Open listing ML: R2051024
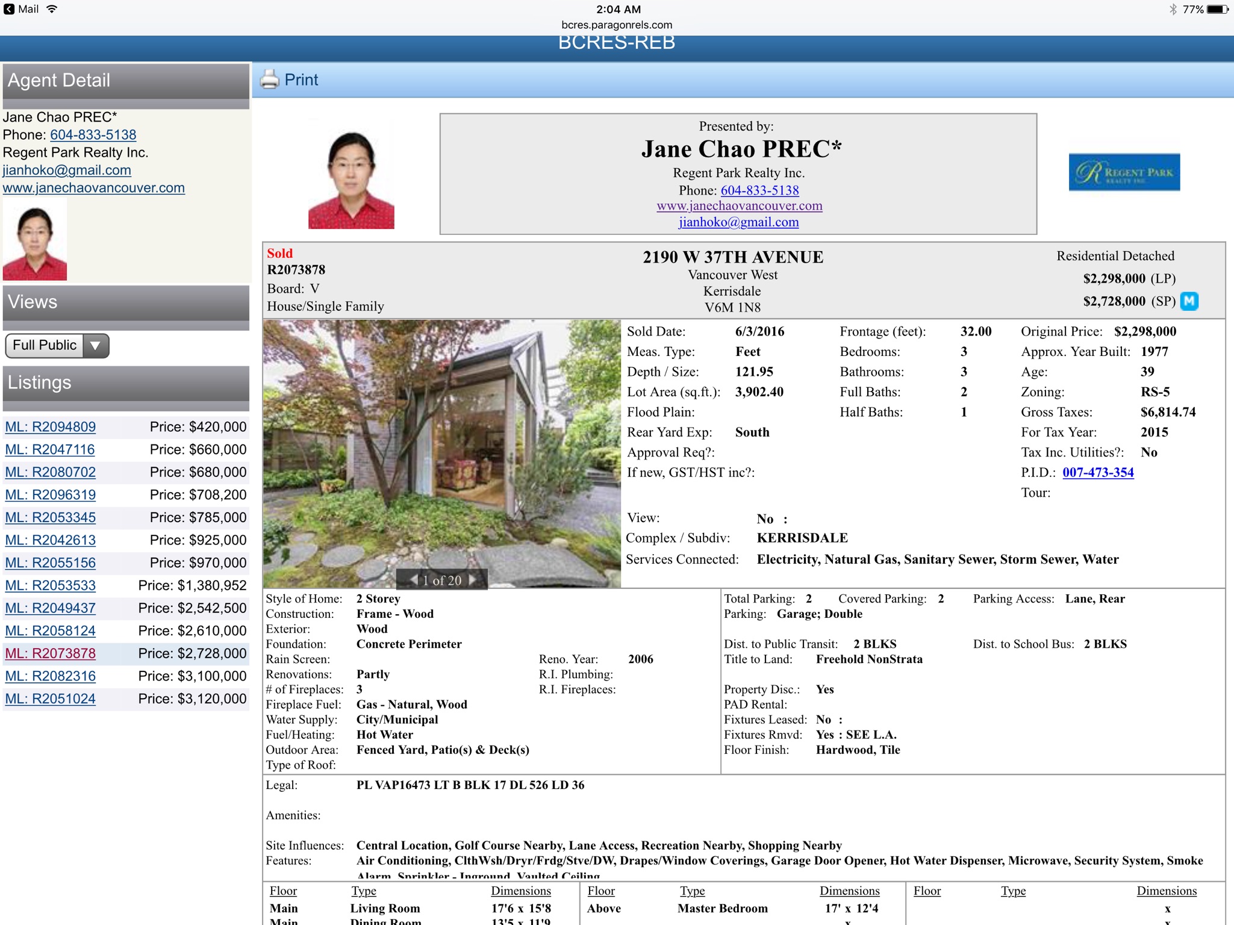This screenshot has width=1234, height=925. pos(51,699)
